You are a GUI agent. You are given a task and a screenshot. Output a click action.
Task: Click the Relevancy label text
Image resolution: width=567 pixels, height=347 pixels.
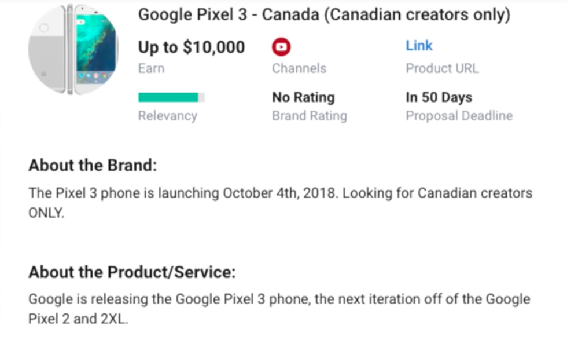point(167,116)
